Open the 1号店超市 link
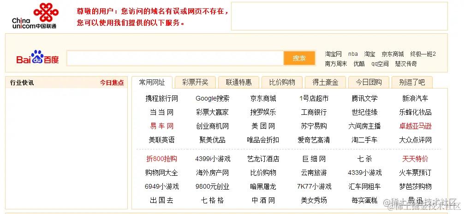Image resolution: width=464 pixels, height=214 pixels. 314,99
